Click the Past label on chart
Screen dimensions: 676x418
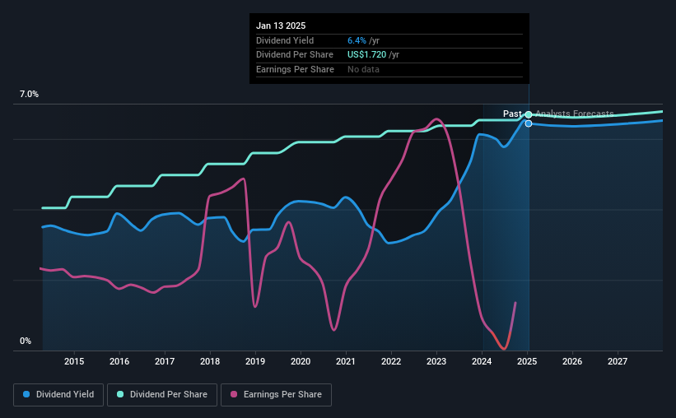tap(512, 114)
